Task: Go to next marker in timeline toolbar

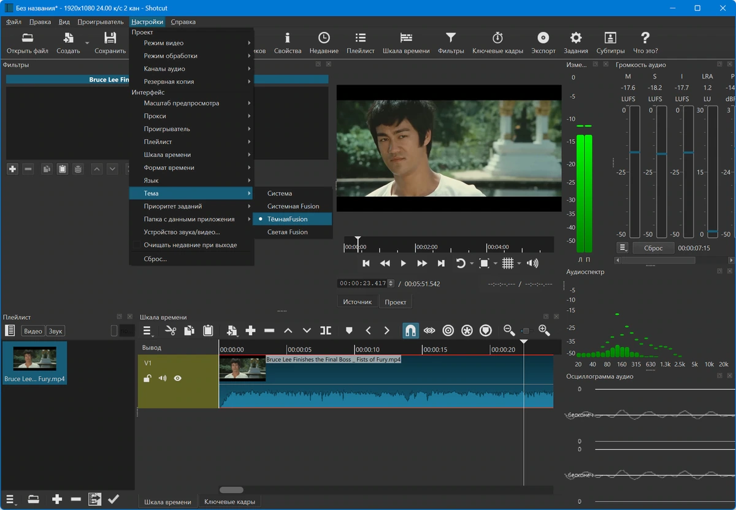Action: click(386, 330)
